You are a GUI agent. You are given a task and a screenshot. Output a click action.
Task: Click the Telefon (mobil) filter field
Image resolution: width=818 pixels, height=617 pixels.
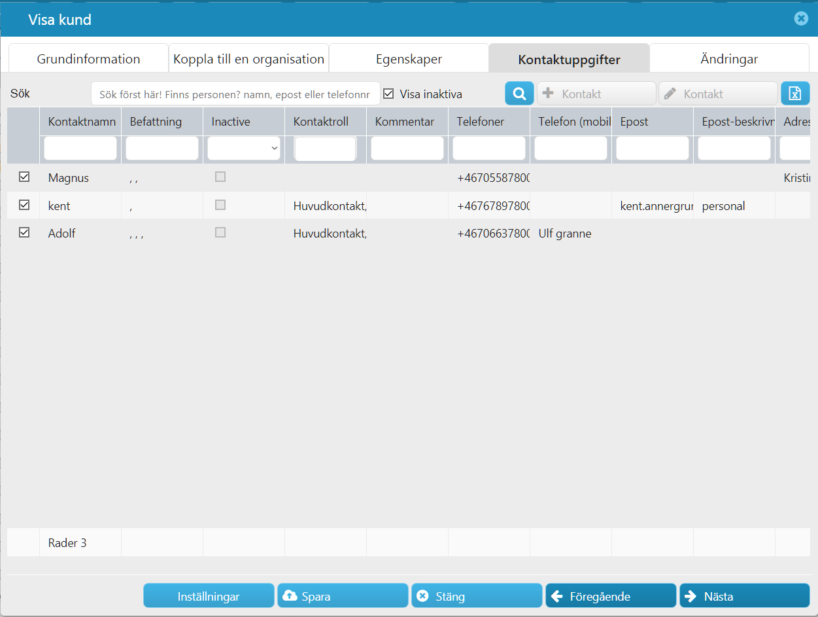point(571,149)
